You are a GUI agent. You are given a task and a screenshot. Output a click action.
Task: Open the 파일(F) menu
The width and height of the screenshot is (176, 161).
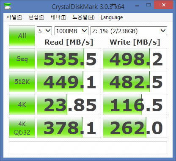[x=14, y=17]
